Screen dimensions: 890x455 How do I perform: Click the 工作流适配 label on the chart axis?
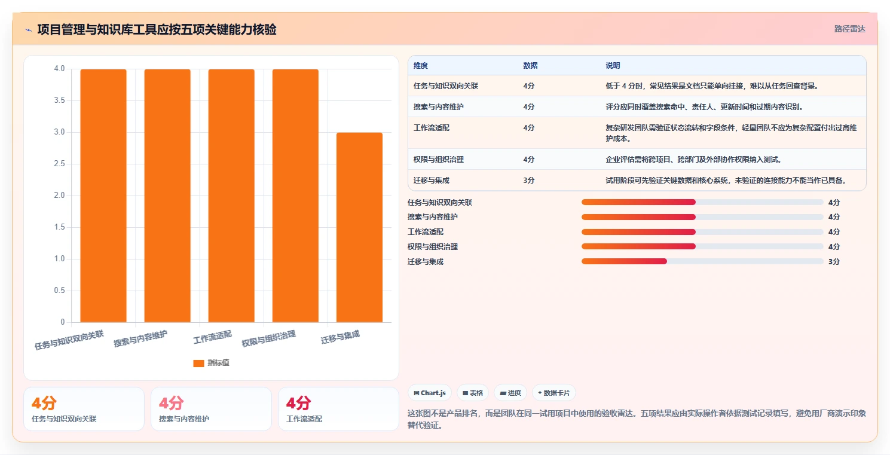[x=212, y=337]
